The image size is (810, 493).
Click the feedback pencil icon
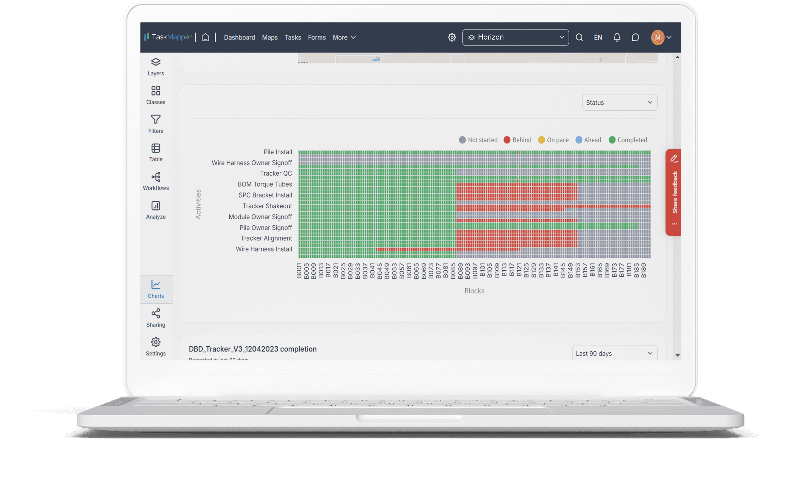coord(674,158)
